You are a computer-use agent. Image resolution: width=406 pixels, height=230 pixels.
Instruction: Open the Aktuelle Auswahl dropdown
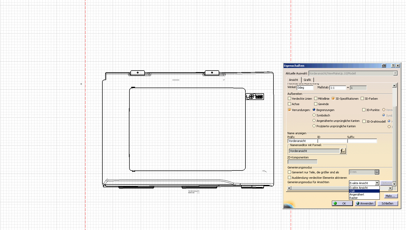click(x=395, y=73)
